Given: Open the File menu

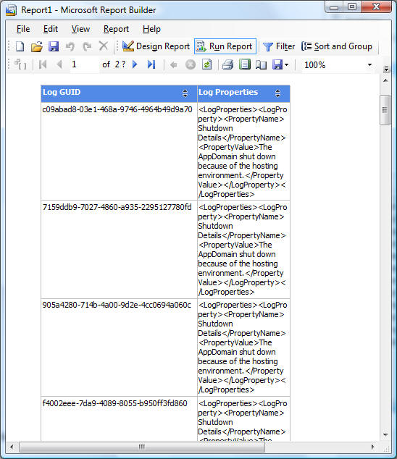Looking at the screenshot, I should click(23, 29).
